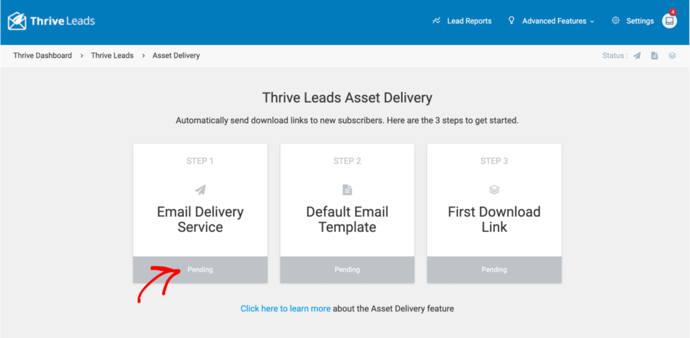Go to Thrive Dashboard breadcrumb
This screenshot has height=338, width=690.
tap(42, 56)
